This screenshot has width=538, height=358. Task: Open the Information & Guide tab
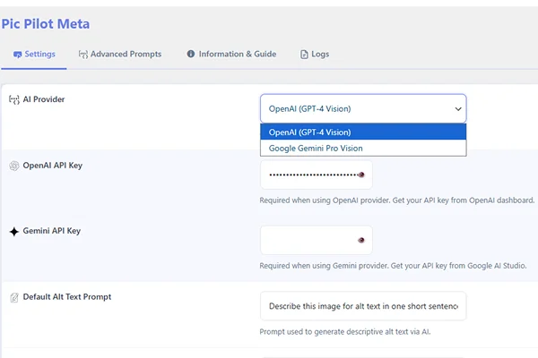tap(231, 54)
